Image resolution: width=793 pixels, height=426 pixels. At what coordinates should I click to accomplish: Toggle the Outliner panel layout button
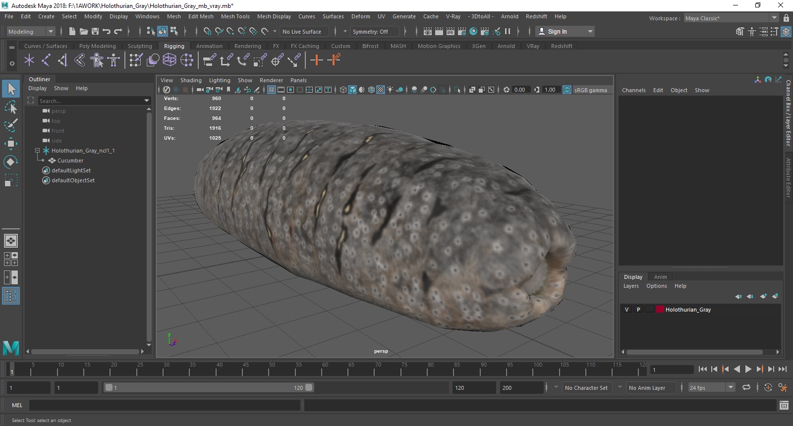11,296
